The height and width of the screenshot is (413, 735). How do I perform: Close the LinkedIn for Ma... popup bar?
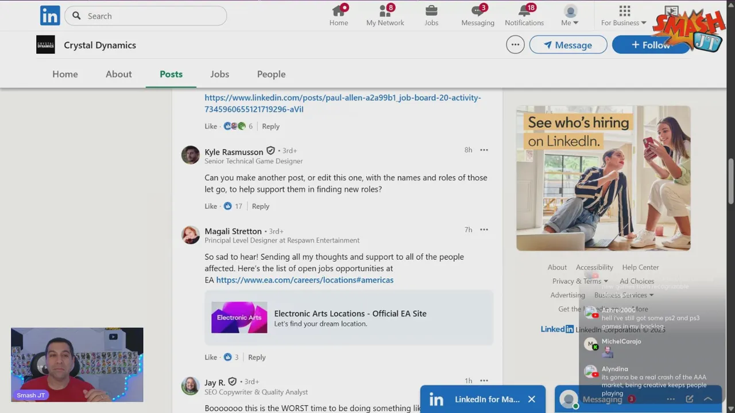click(x=532, y=399)
